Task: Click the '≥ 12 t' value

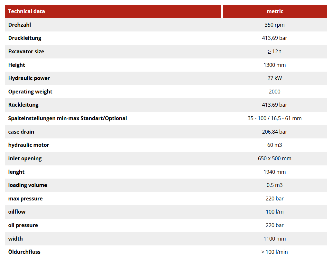Action: click(274, 51)
